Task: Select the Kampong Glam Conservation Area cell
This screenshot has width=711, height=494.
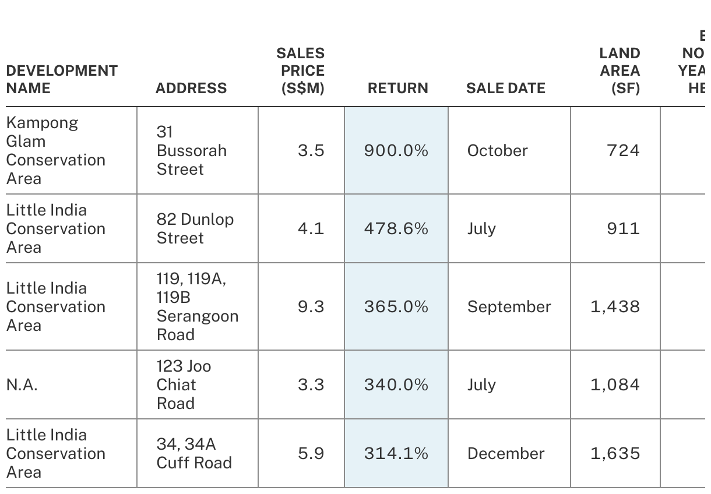Action: [56, 150]
